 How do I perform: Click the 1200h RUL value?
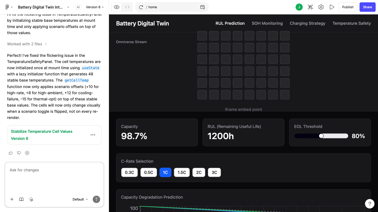pos(221,136)
